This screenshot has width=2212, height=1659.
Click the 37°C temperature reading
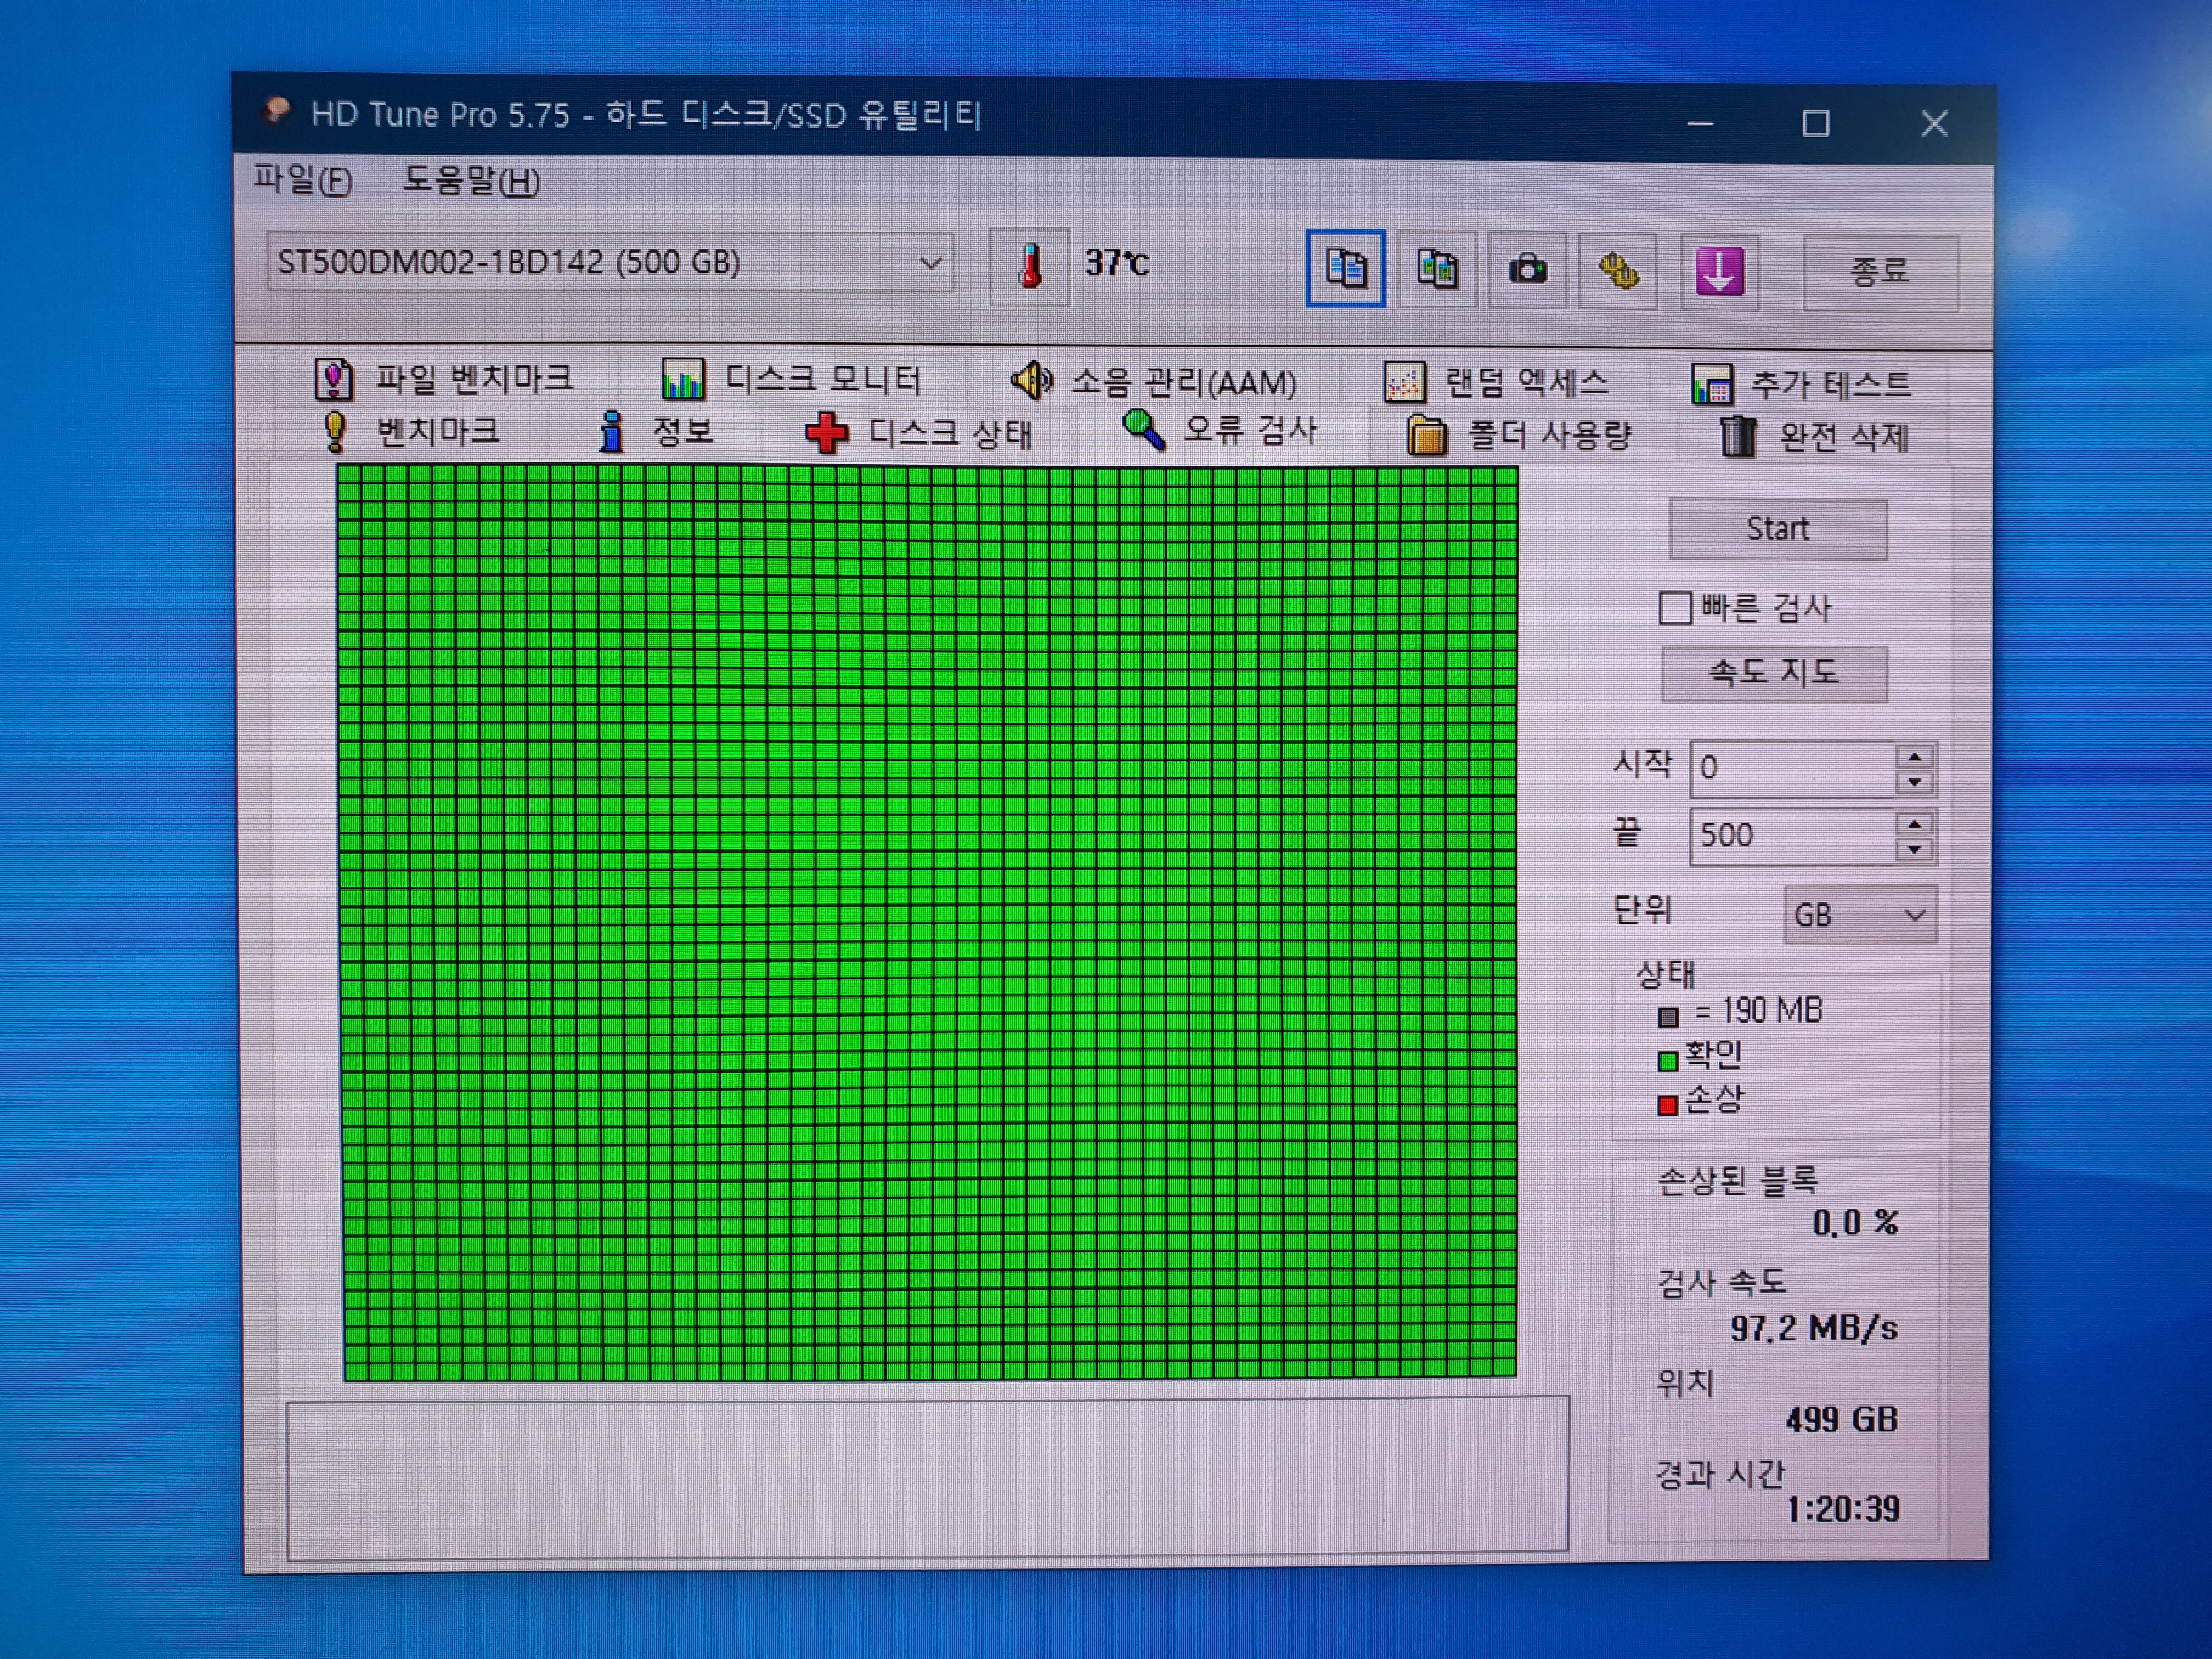tap(1117, 264)
